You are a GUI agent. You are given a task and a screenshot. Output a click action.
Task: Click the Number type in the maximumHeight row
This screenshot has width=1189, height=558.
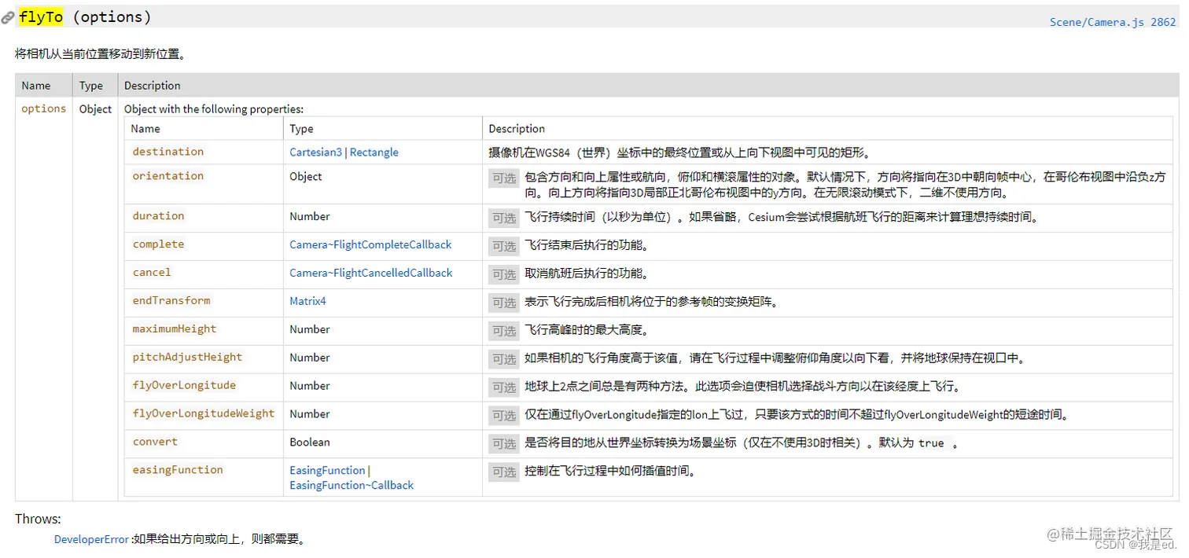click(x=310, y=329)
